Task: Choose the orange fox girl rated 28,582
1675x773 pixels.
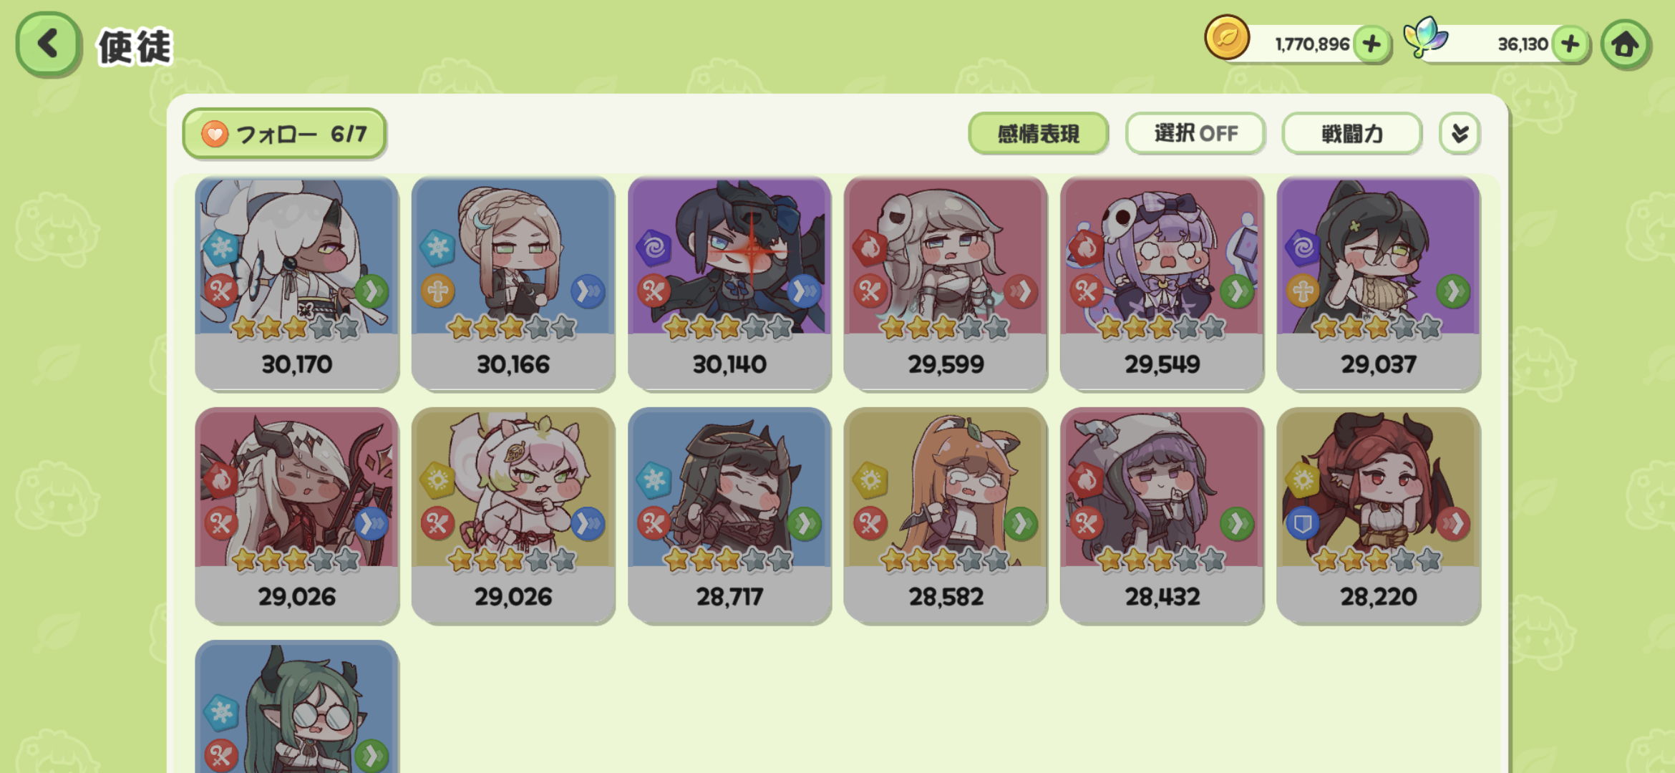Action: 946,516
